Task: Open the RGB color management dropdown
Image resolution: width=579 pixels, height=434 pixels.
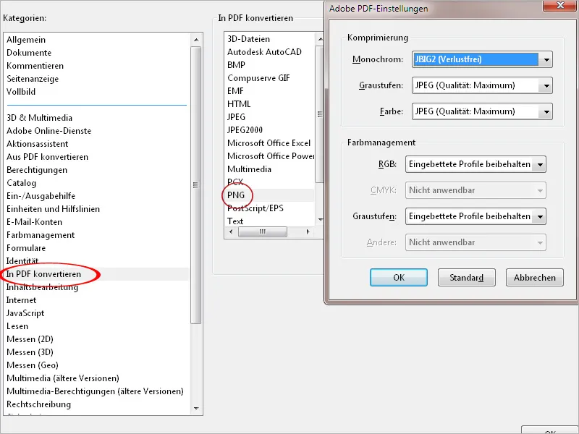Action: 476,164
